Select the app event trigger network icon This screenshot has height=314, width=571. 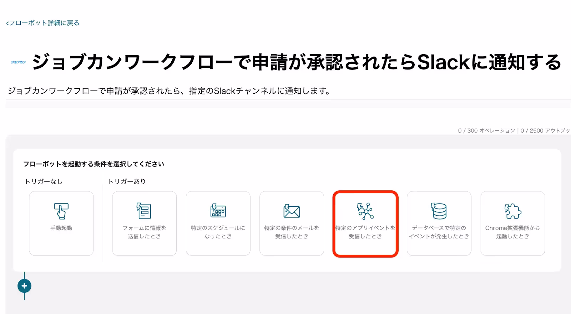pyautogui.click(x=365, y=211)
